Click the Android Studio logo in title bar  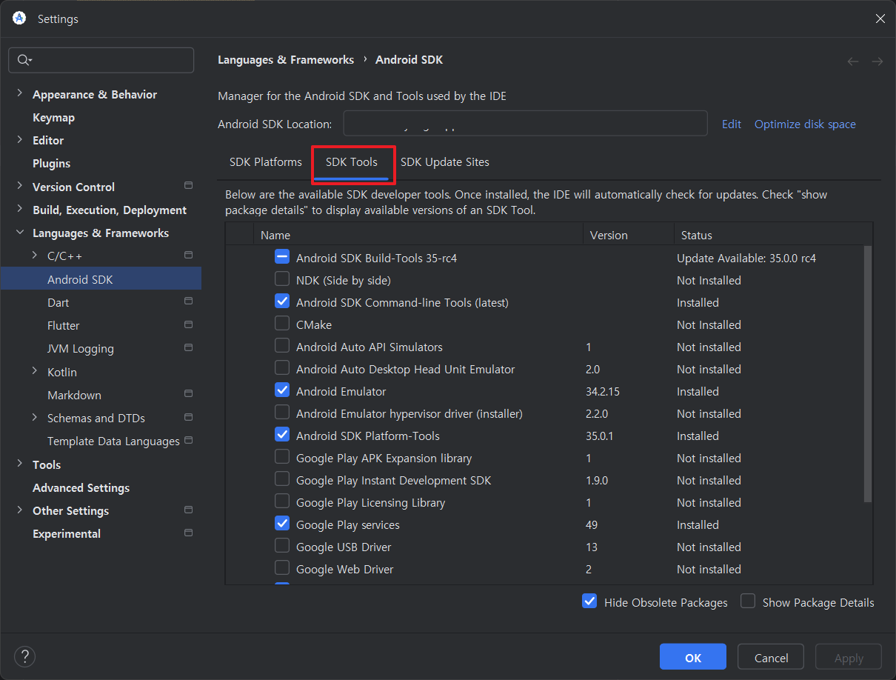point(19,19)
